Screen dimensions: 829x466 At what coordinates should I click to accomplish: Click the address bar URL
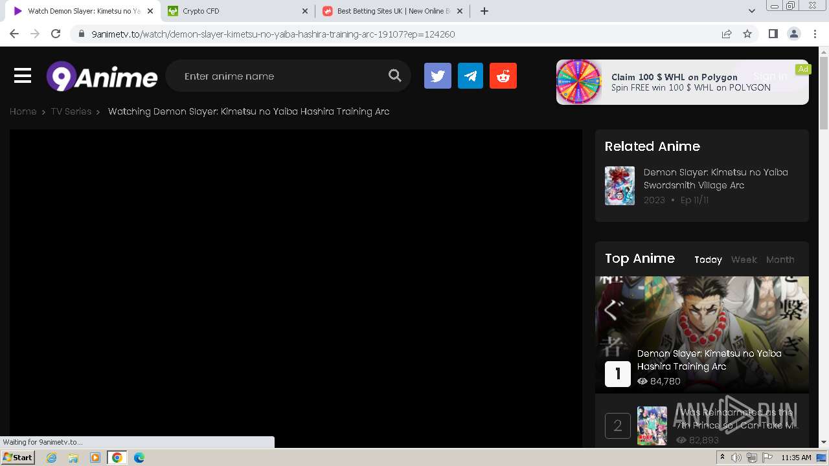tap(273, 34)
